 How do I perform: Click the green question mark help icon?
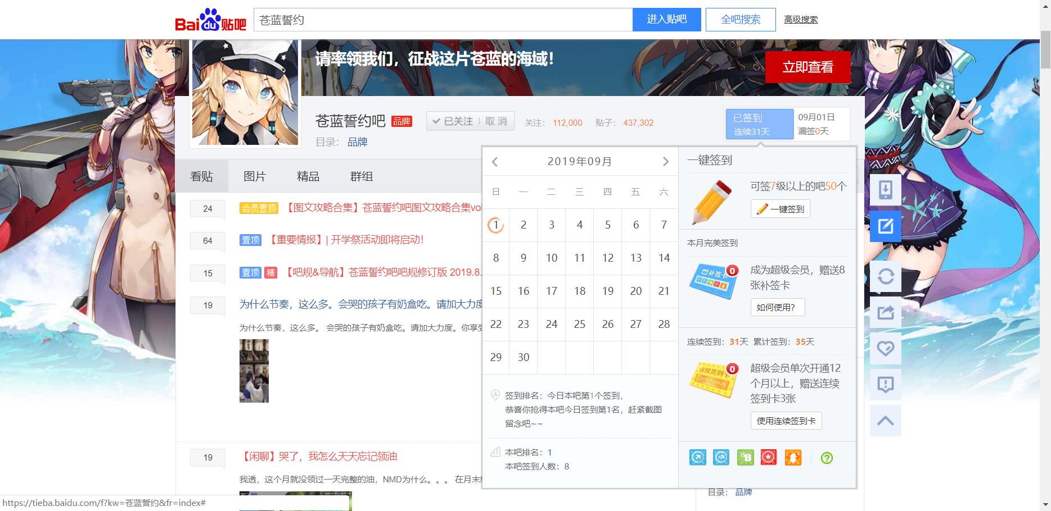[827, 458]
